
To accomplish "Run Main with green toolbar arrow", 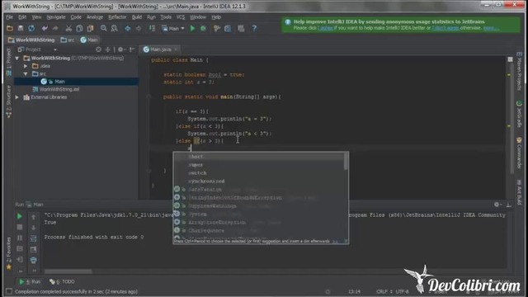I will (192, 29).
